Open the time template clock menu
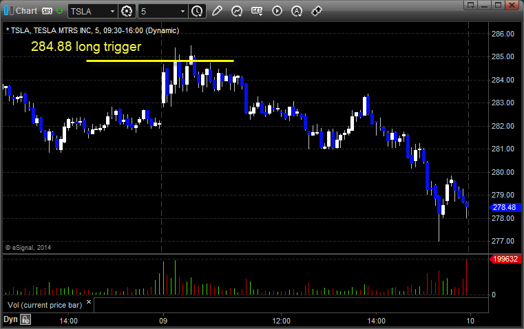 tap(197, 11)
